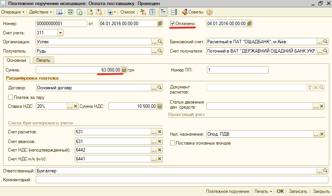Click the help question mark icon
This screenshot has height=196, width=332.
210,12
